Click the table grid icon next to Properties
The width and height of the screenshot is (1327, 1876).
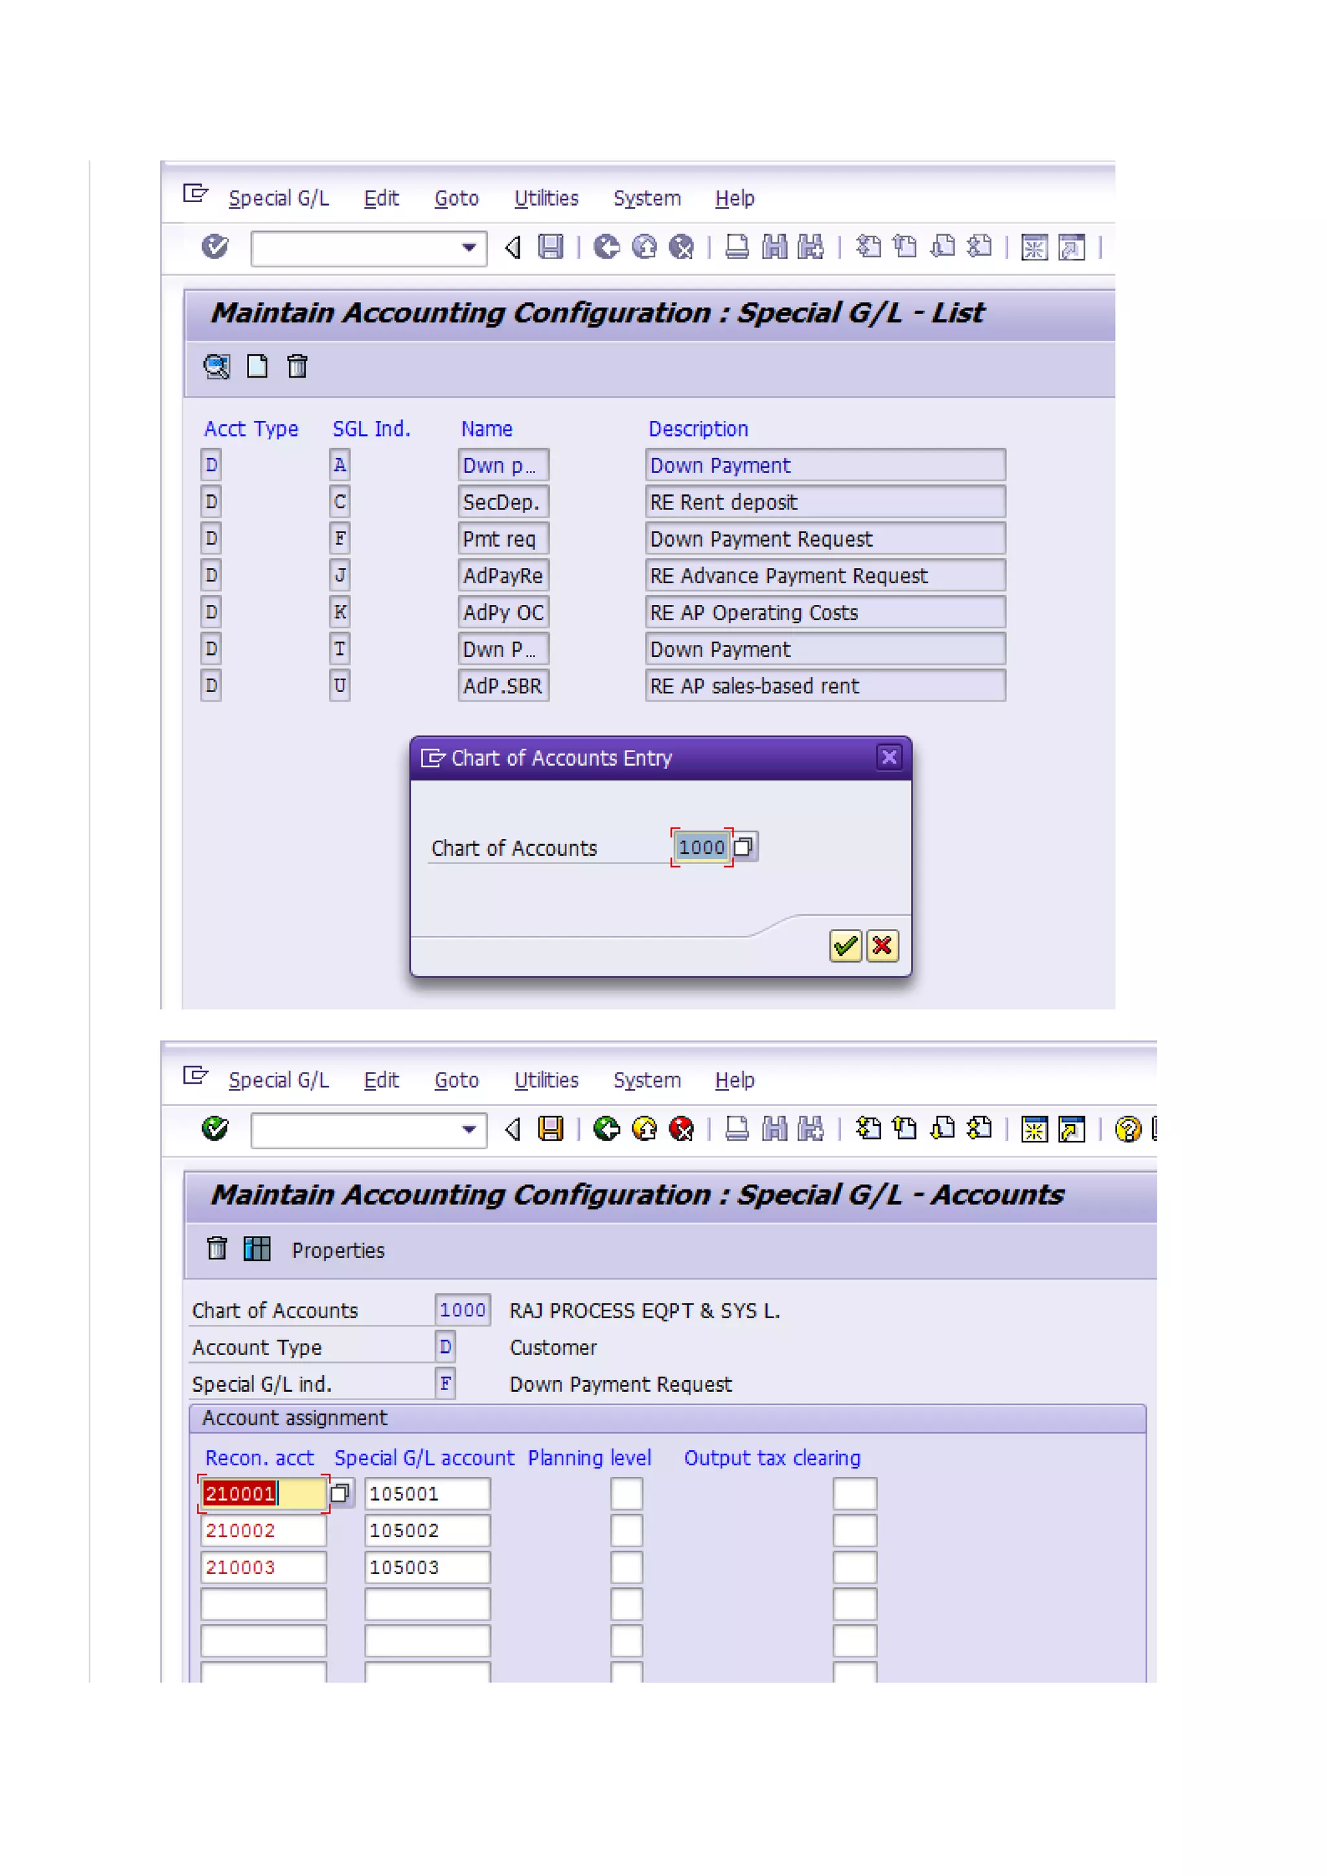tap(257, 1248)
